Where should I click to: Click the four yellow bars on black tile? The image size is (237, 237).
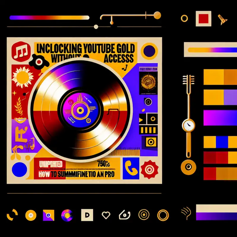pos(148,130)
